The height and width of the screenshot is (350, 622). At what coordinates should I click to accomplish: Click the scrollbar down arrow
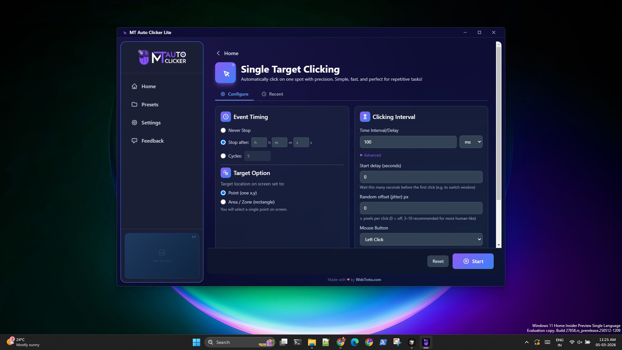[499, 245]
